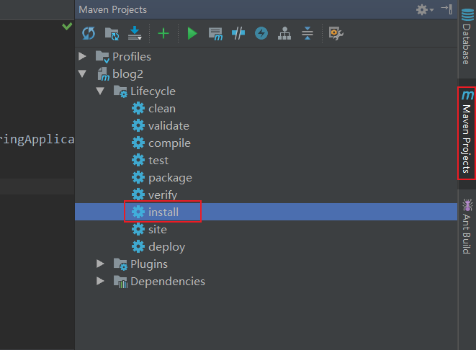The image size is (476, 350).
Task: Click the Lifecycle folder label
Action: tap(153, 91)
